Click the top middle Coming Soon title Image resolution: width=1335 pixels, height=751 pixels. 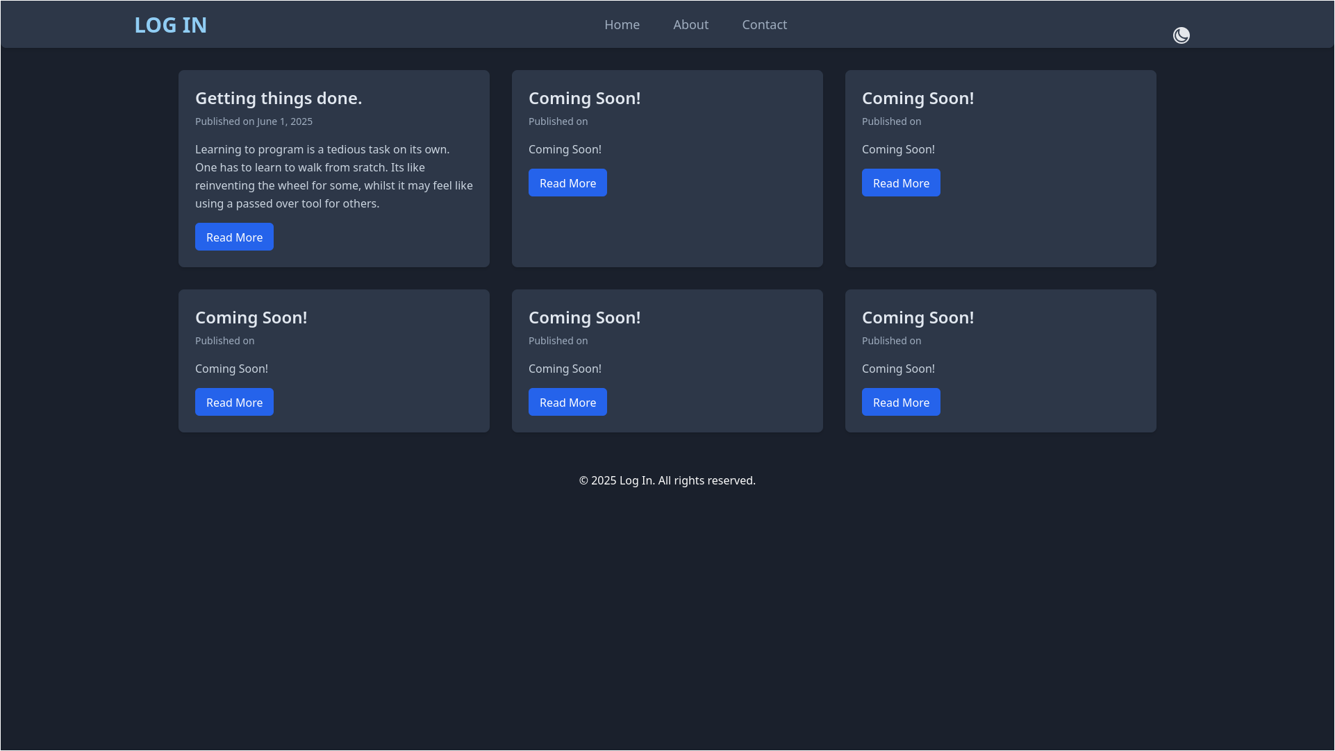click(584, 99)
